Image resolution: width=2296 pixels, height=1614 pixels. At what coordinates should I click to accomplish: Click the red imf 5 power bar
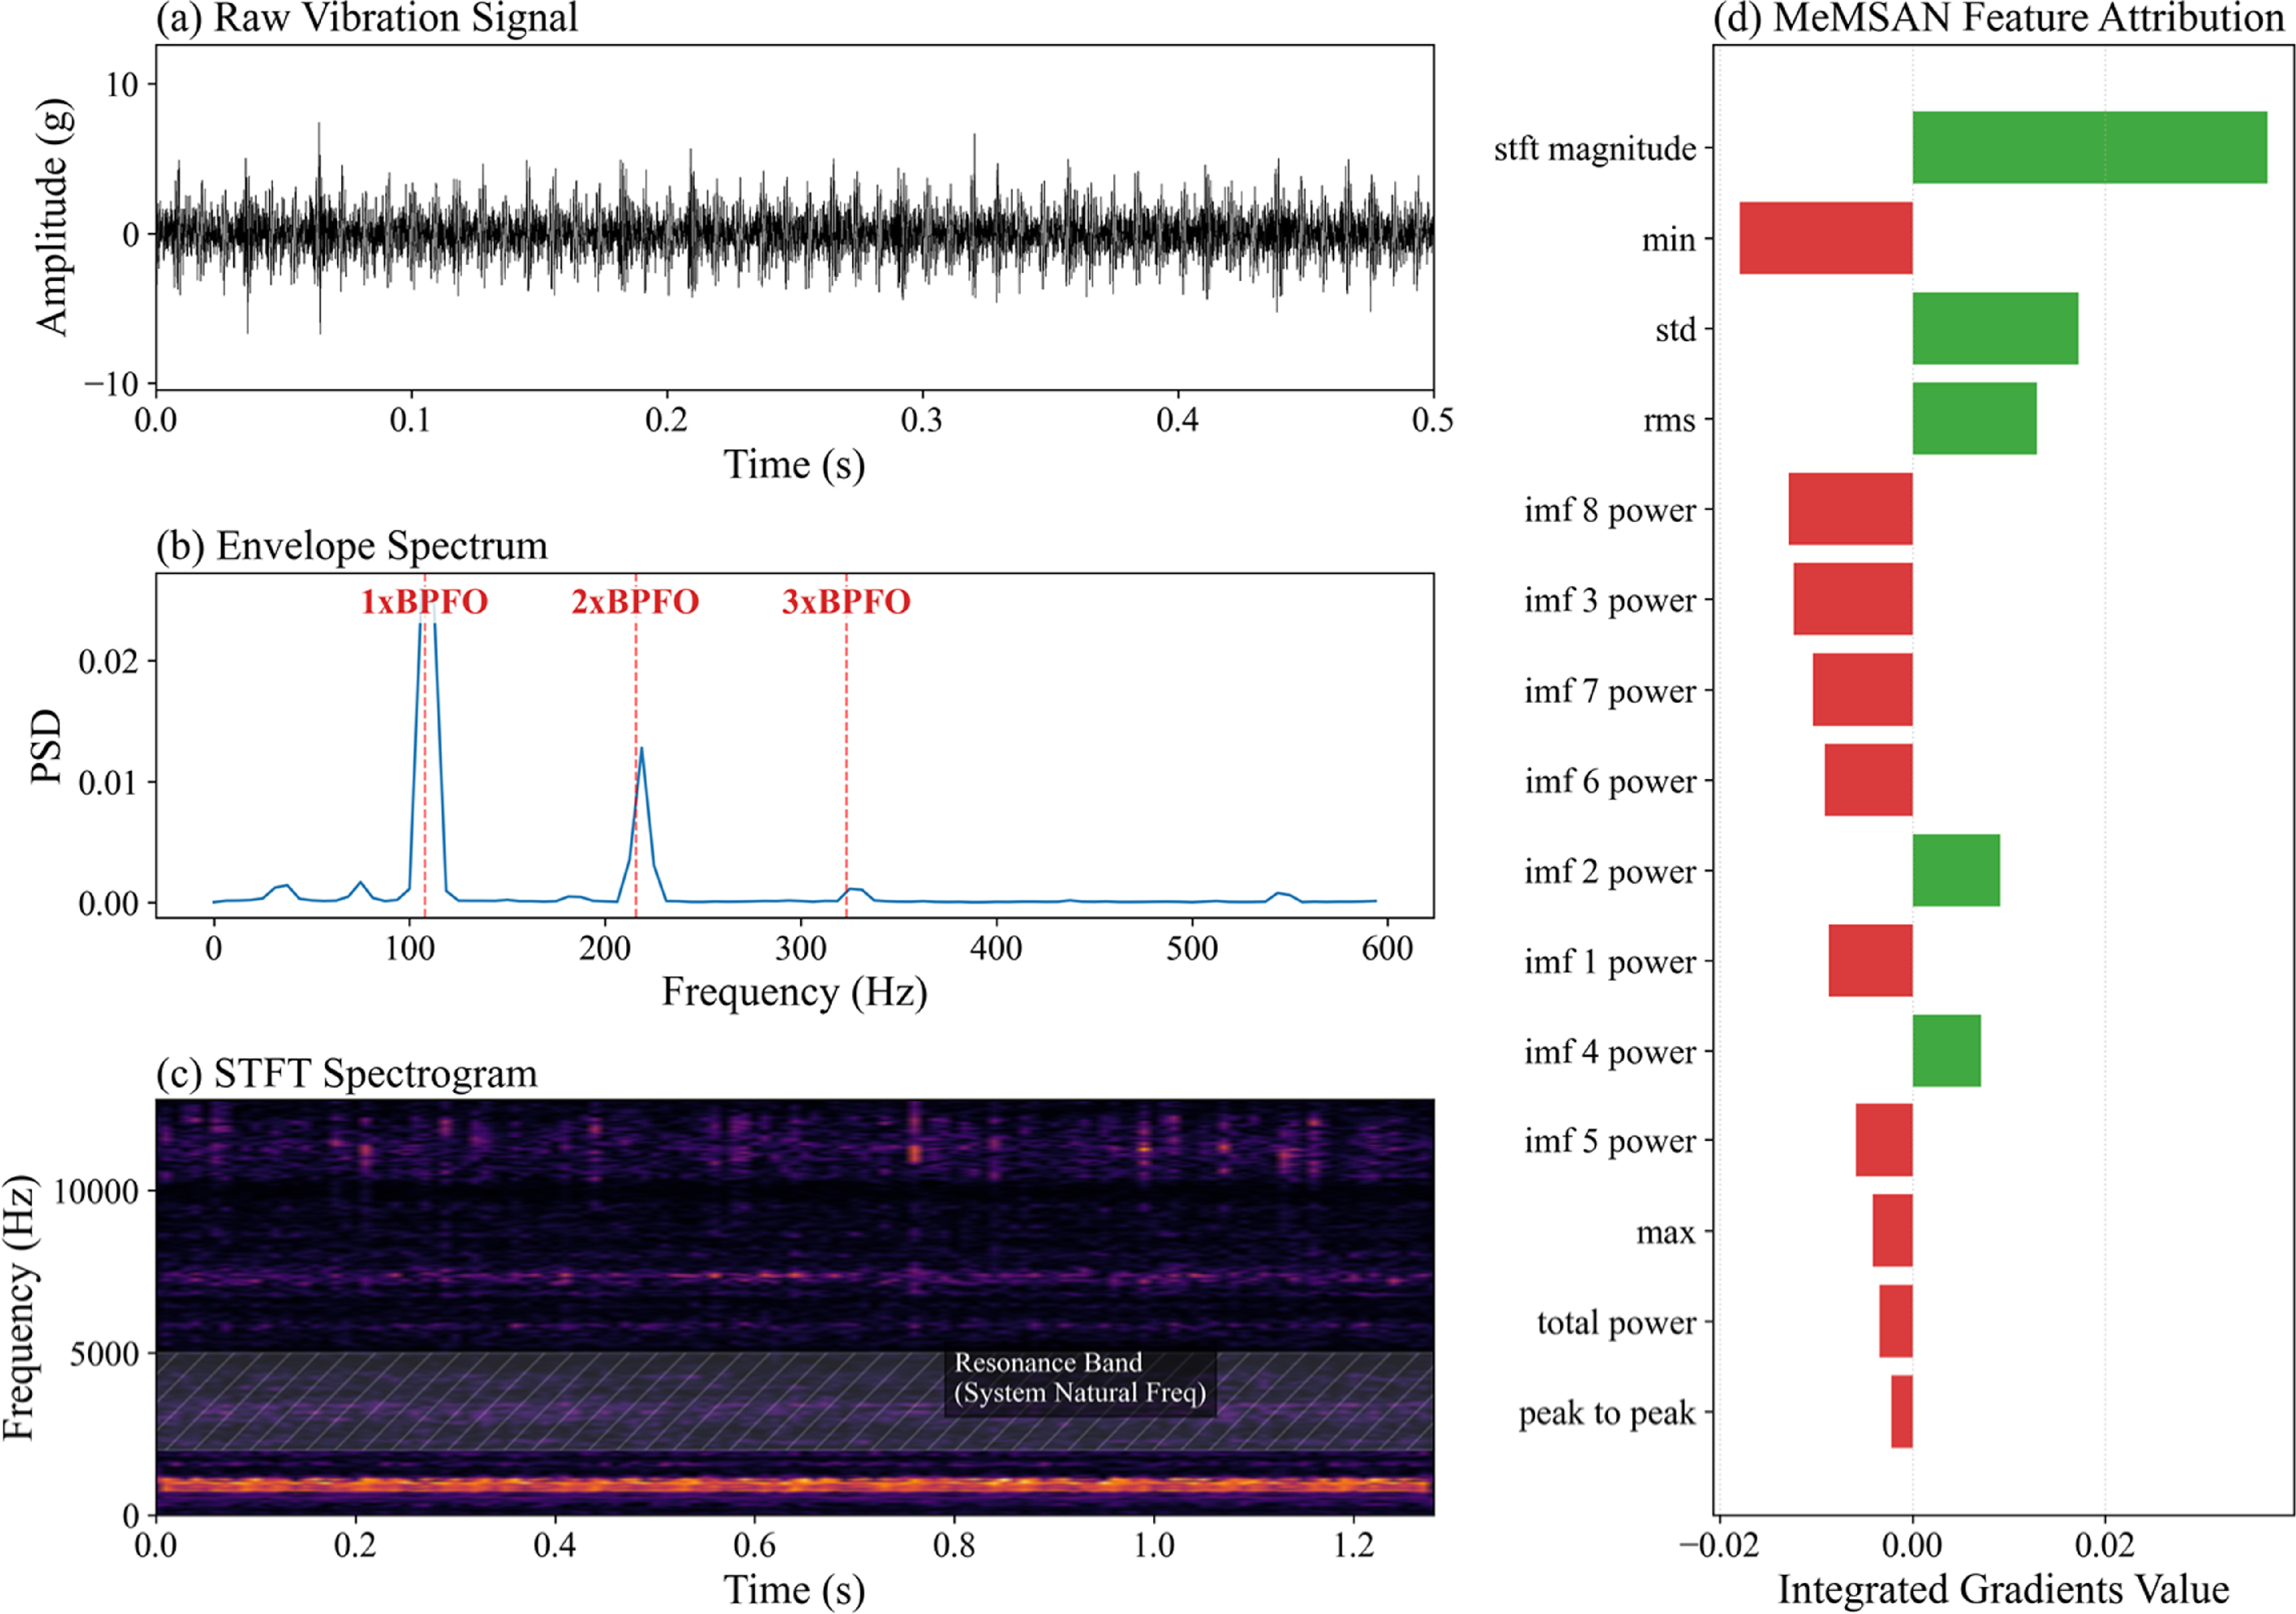[x=1884, y=1141]
